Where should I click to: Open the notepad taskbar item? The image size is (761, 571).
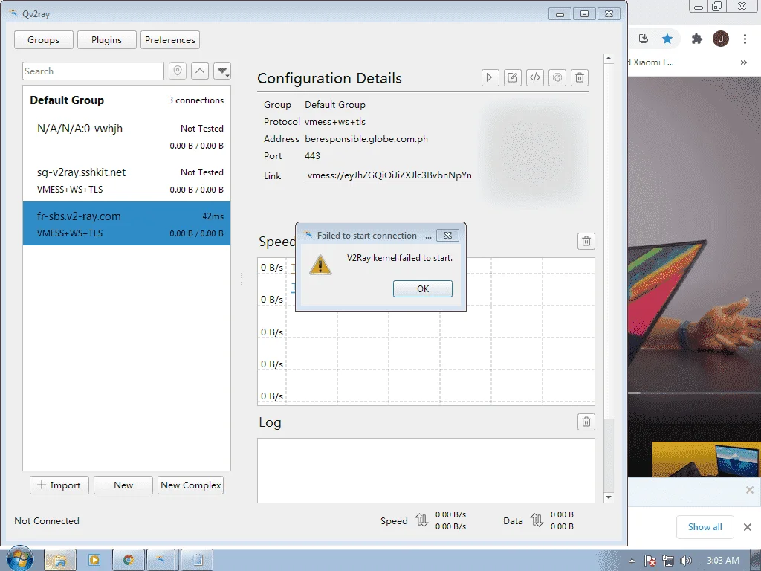click(197, 561)
